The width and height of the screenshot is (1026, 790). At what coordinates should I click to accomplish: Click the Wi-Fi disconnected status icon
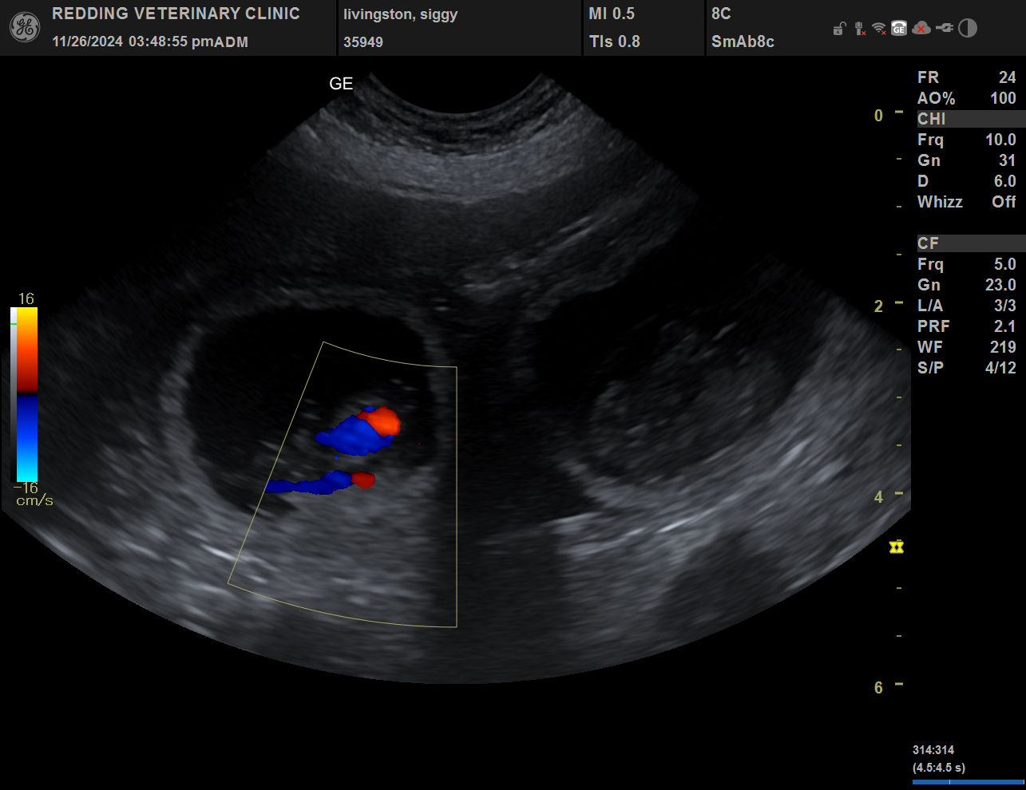[879, 29]
